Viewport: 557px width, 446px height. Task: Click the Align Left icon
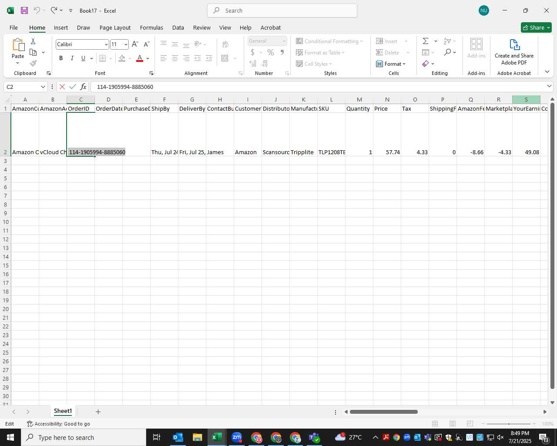(x=164, y=58)
